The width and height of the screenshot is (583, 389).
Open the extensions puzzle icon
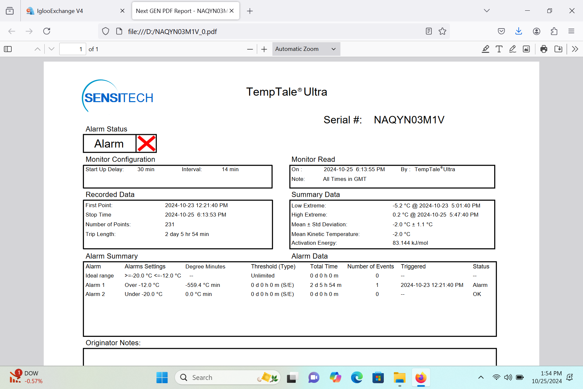pyautogui.click(x=554, y=31)
